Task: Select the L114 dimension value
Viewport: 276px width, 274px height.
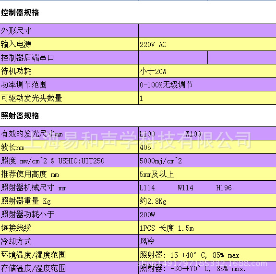Action: click(147, 188)
